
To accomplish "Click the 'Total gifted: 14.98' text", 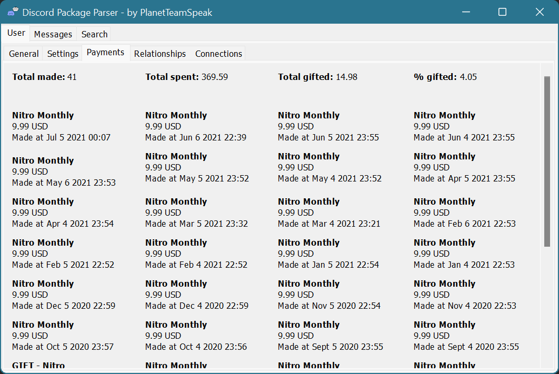I will point(317,77).
